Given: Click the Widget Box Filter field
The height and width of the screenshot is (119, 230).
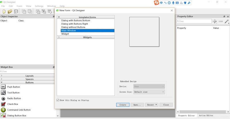Looking at the screenshot, I should point(27,71).
